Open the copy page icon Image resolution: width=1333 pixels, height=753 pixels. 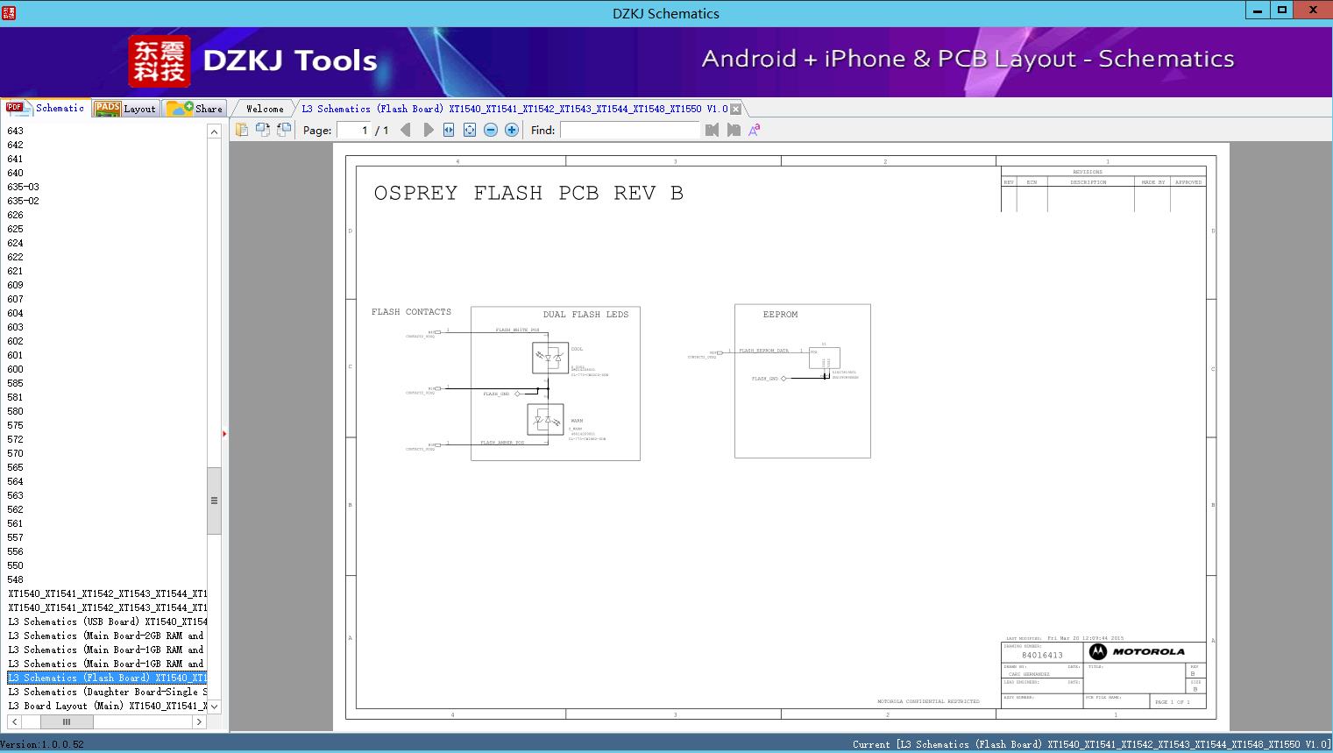[x=242, y=129]
